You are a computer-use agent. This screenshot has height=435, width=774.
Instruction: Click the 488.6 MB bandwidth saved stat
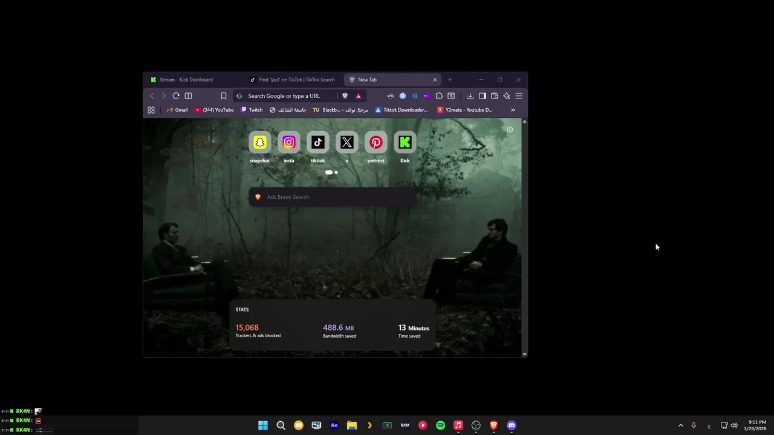point(339,330)
